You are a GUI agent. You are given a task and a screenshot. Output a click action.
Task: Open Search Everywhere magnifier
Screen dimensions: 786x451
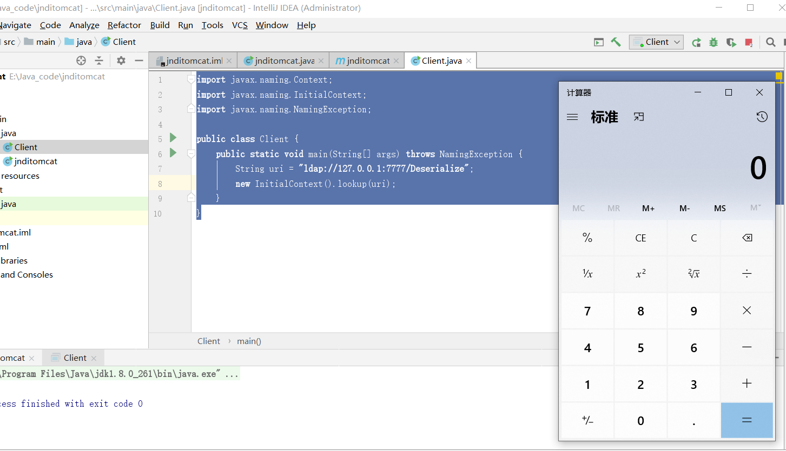(771, 42)
